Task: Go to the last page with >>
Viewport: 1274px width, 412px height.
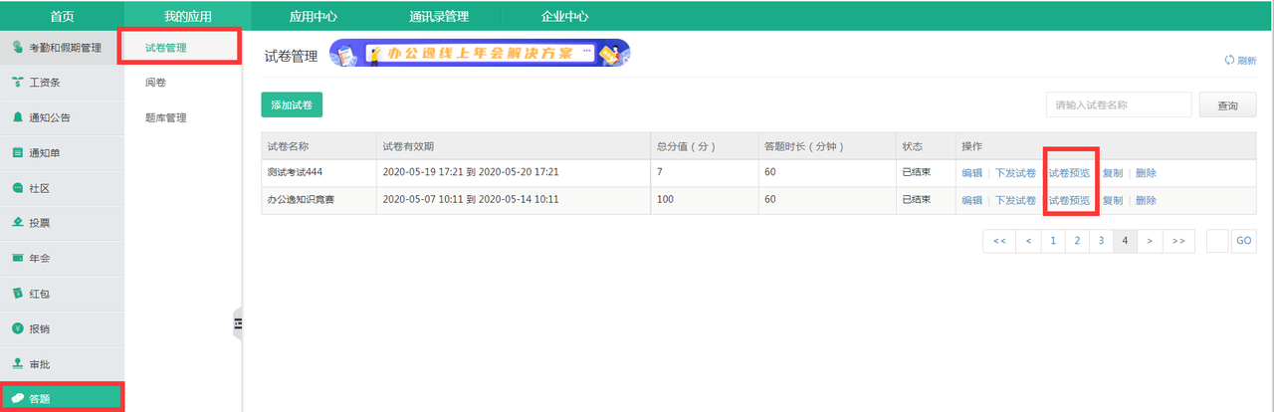Action: pos(1178,241)
